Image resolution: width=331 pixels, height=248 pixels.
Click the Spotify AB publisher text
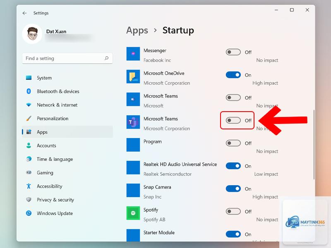[x=154, y=220]
